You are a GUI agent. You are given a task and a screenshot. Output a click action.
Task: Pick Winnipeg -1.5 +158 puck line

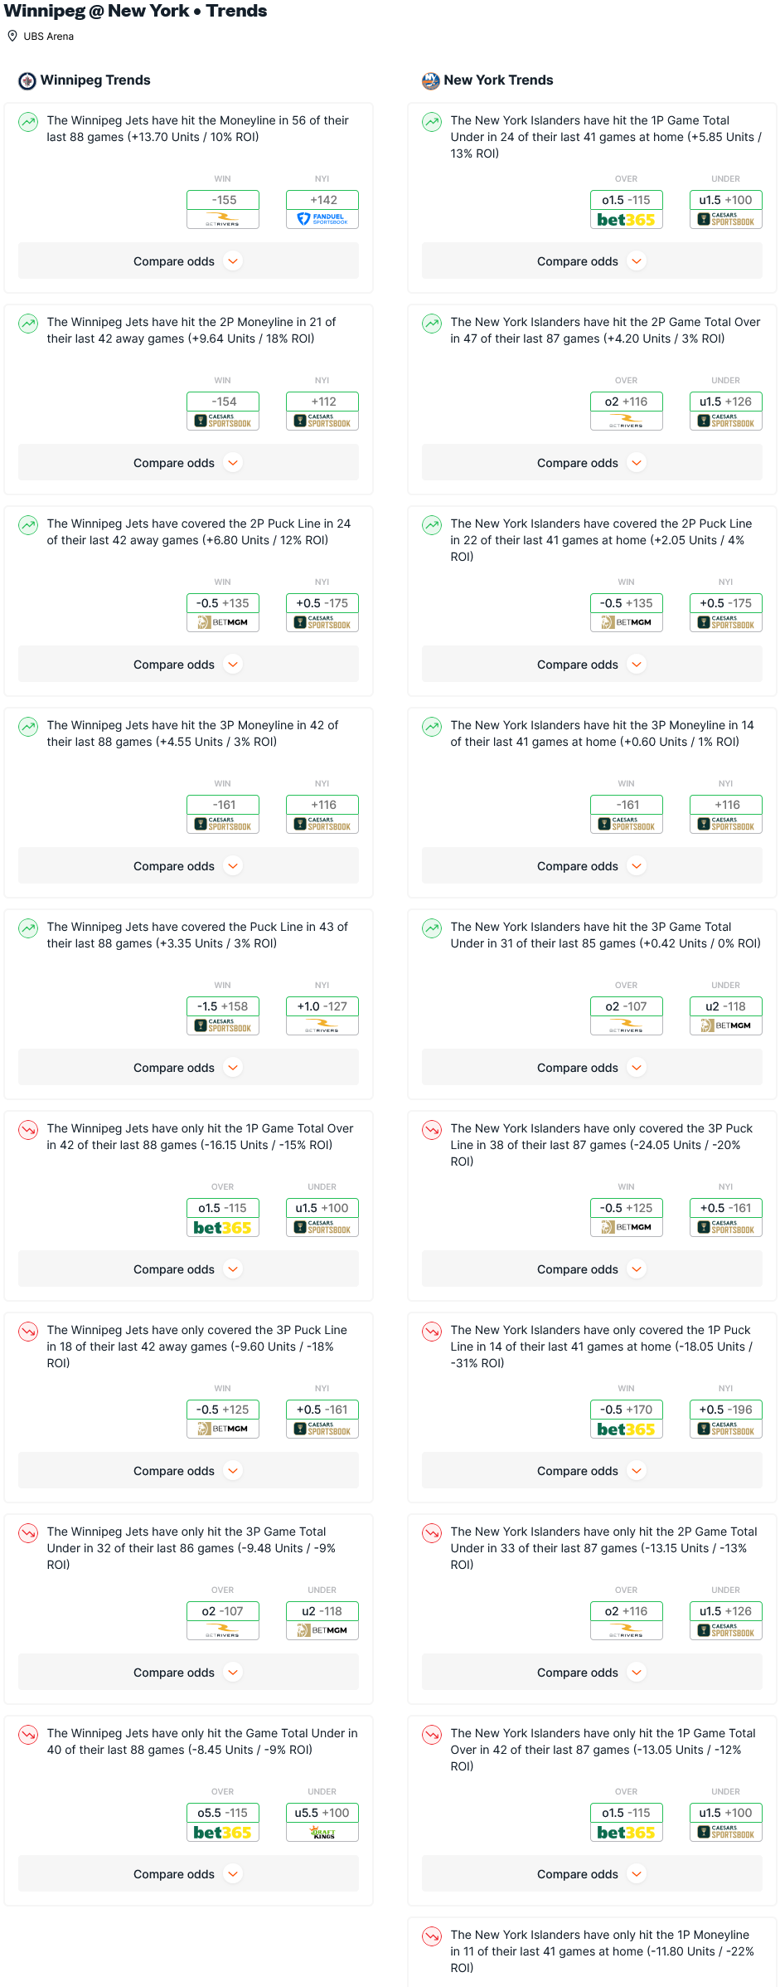tap(223, 1006)
